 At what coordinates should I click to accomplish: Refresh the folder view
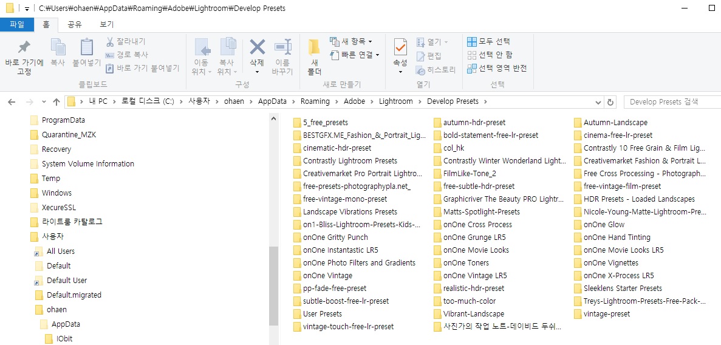[x=610, y=102]
